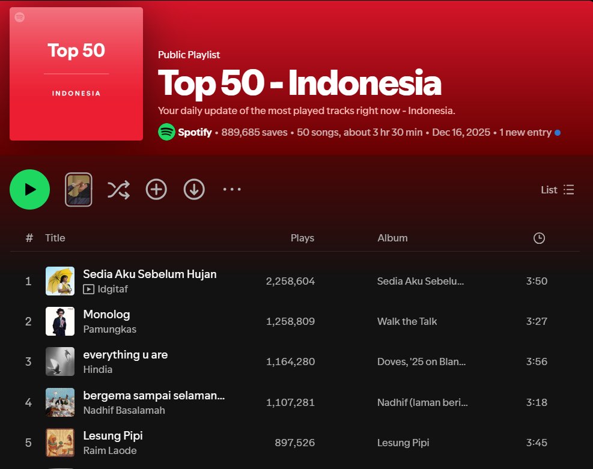Viewport: 593px width, 469px height.
Task: Click track number 4
Action: coord(28,402)
